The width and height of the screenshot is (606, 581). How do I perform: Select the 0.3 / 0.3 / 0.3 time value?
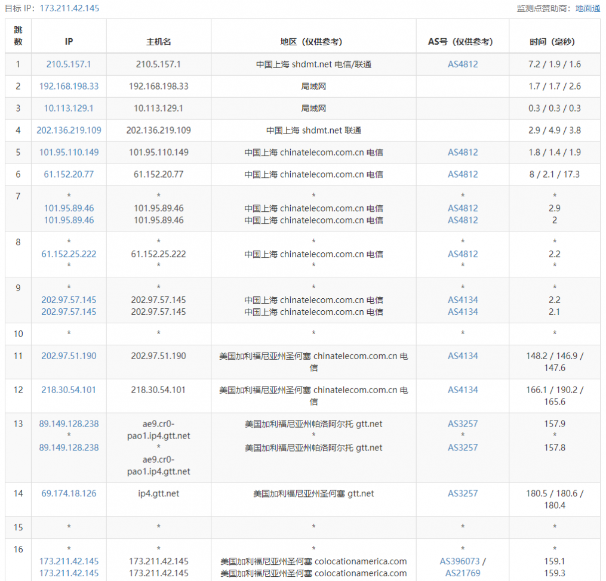point(555,108)
